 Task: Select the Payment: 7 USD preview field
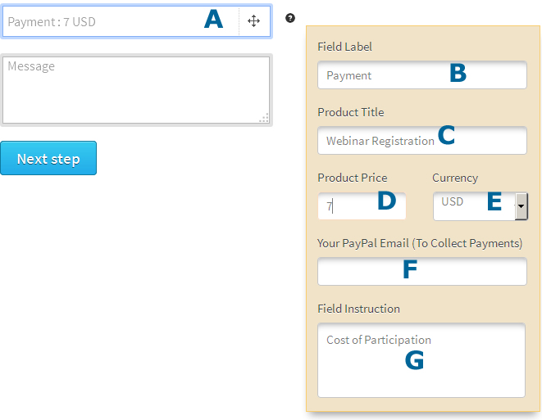(136, 21)
